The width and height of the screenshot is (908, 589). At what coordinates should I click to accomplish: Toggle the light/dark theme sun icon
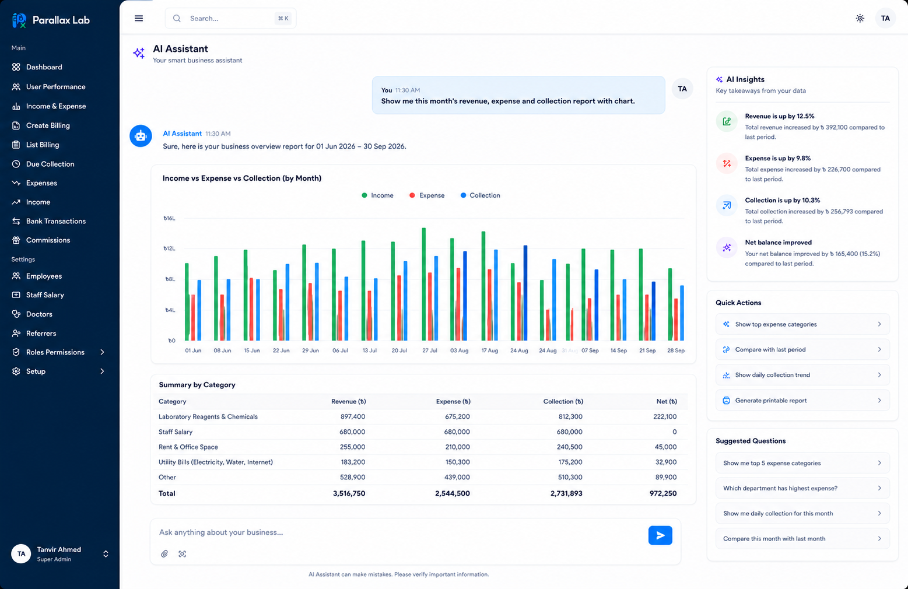click(860, 18)
